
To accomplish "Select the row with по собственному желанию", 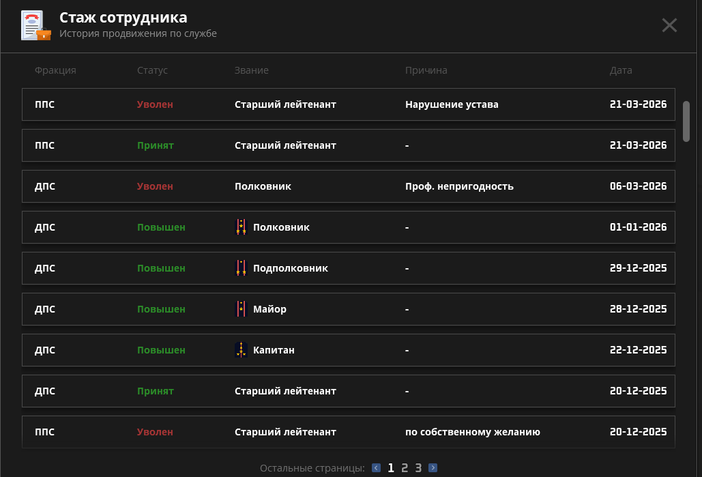I will tap(348, 432).
